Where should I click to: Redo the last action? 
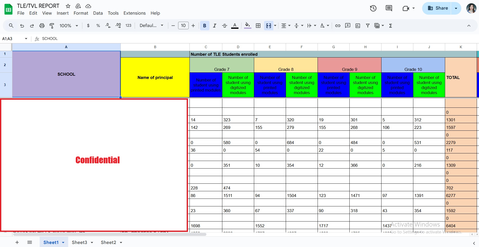pos(32,25)
